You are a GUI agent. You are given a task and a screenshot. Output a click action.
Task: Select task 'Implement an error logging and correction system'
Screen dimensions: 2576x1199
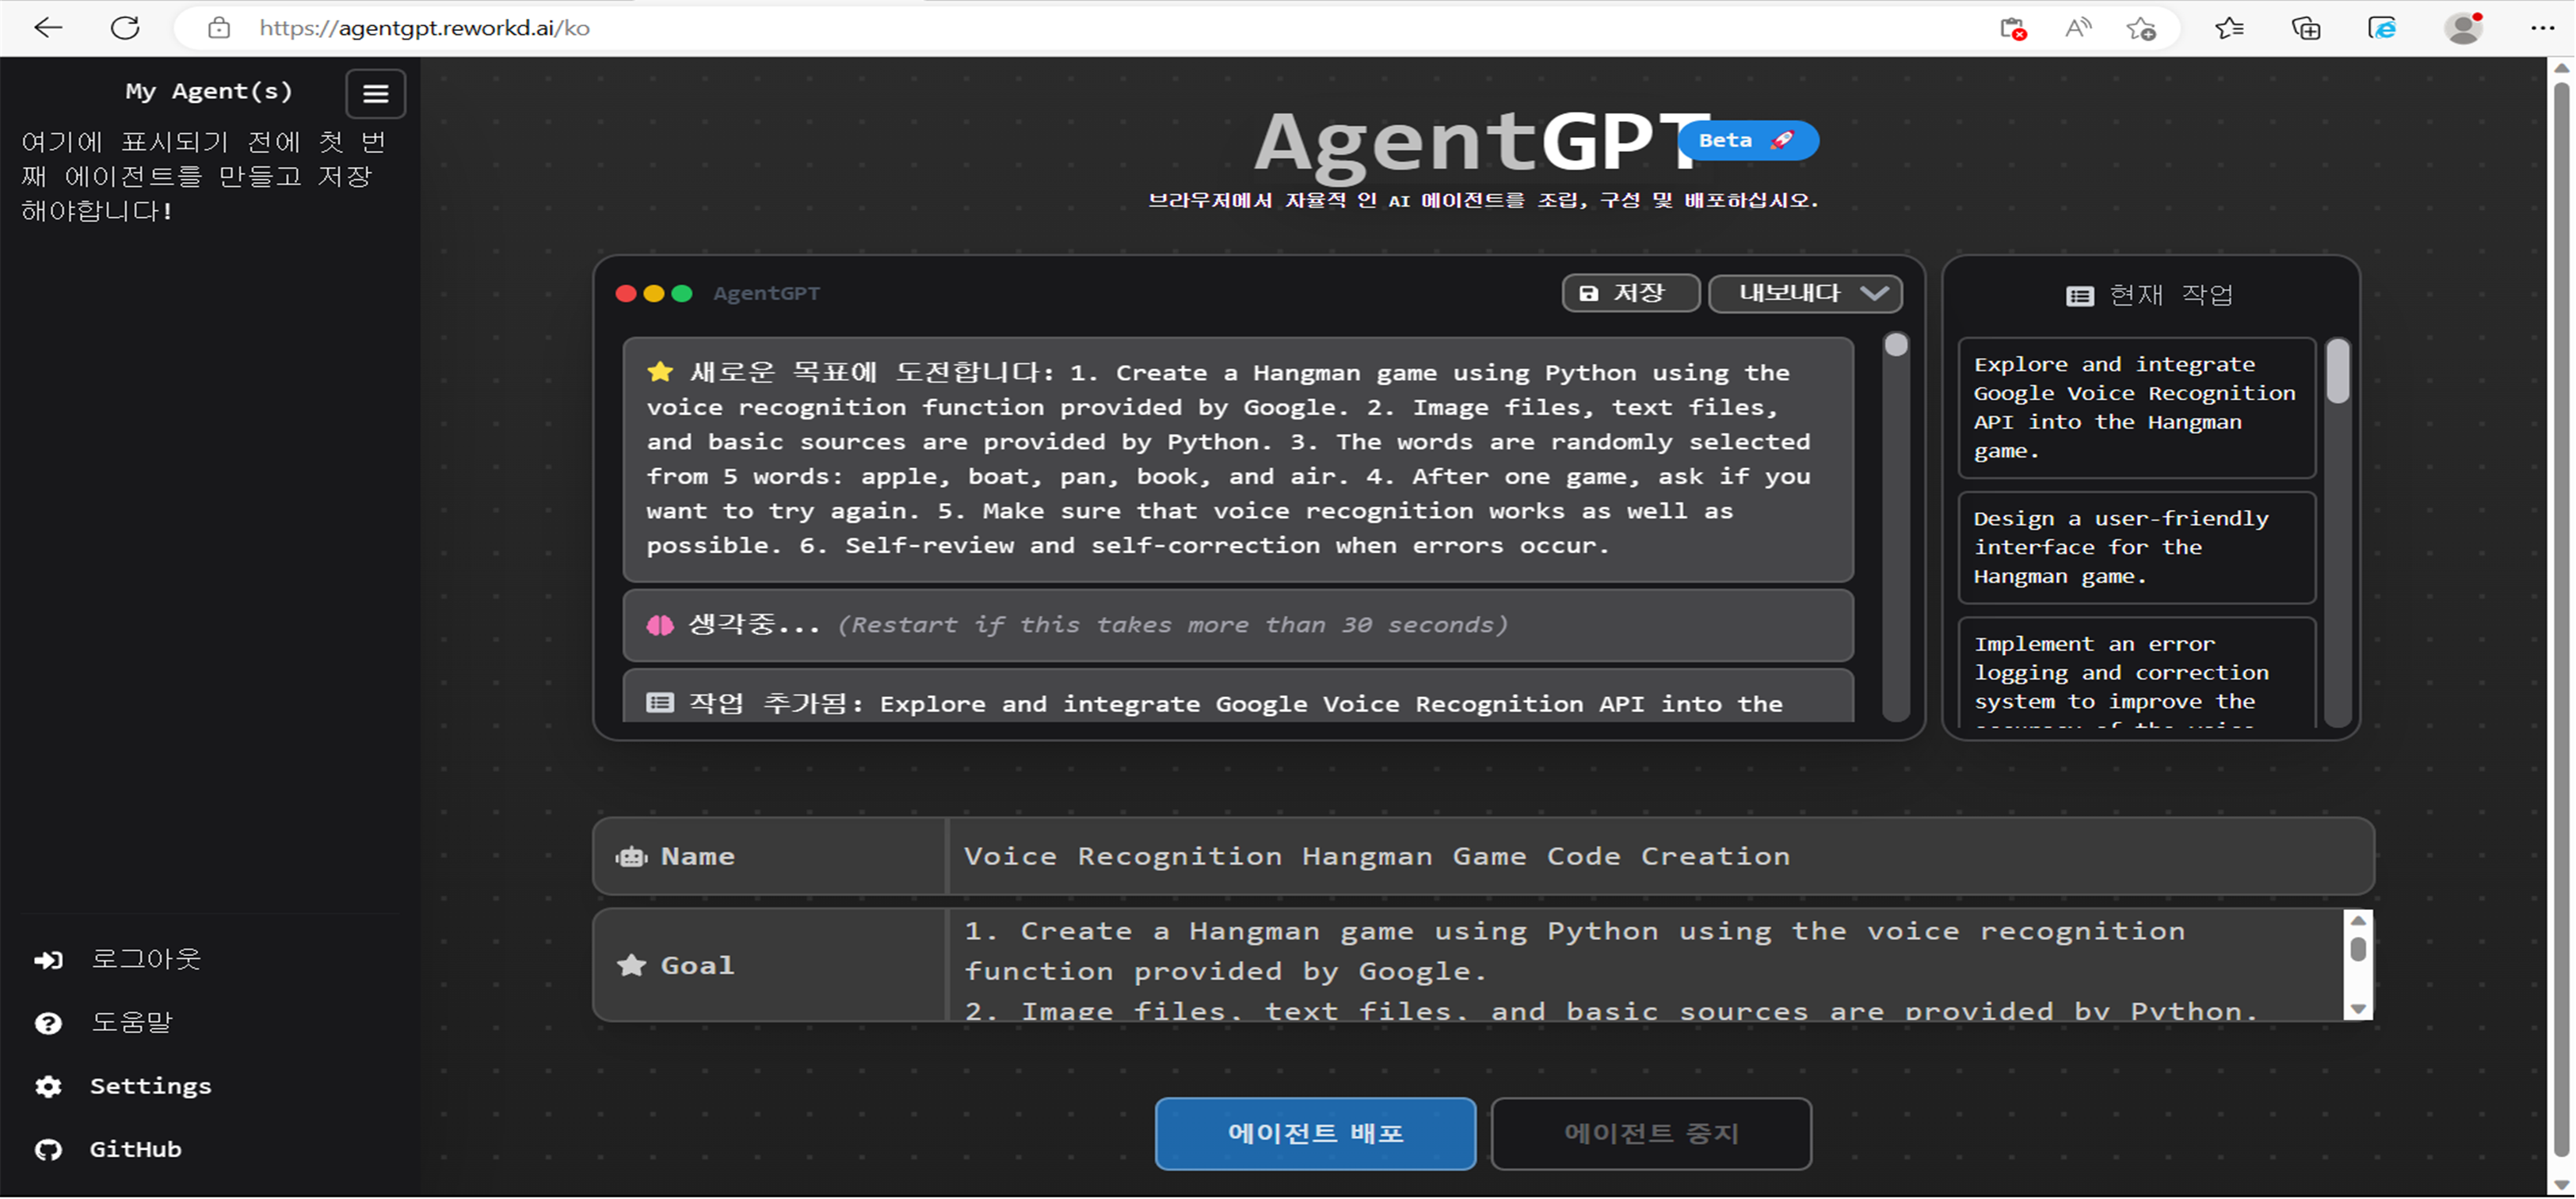tap(2136, 673)
